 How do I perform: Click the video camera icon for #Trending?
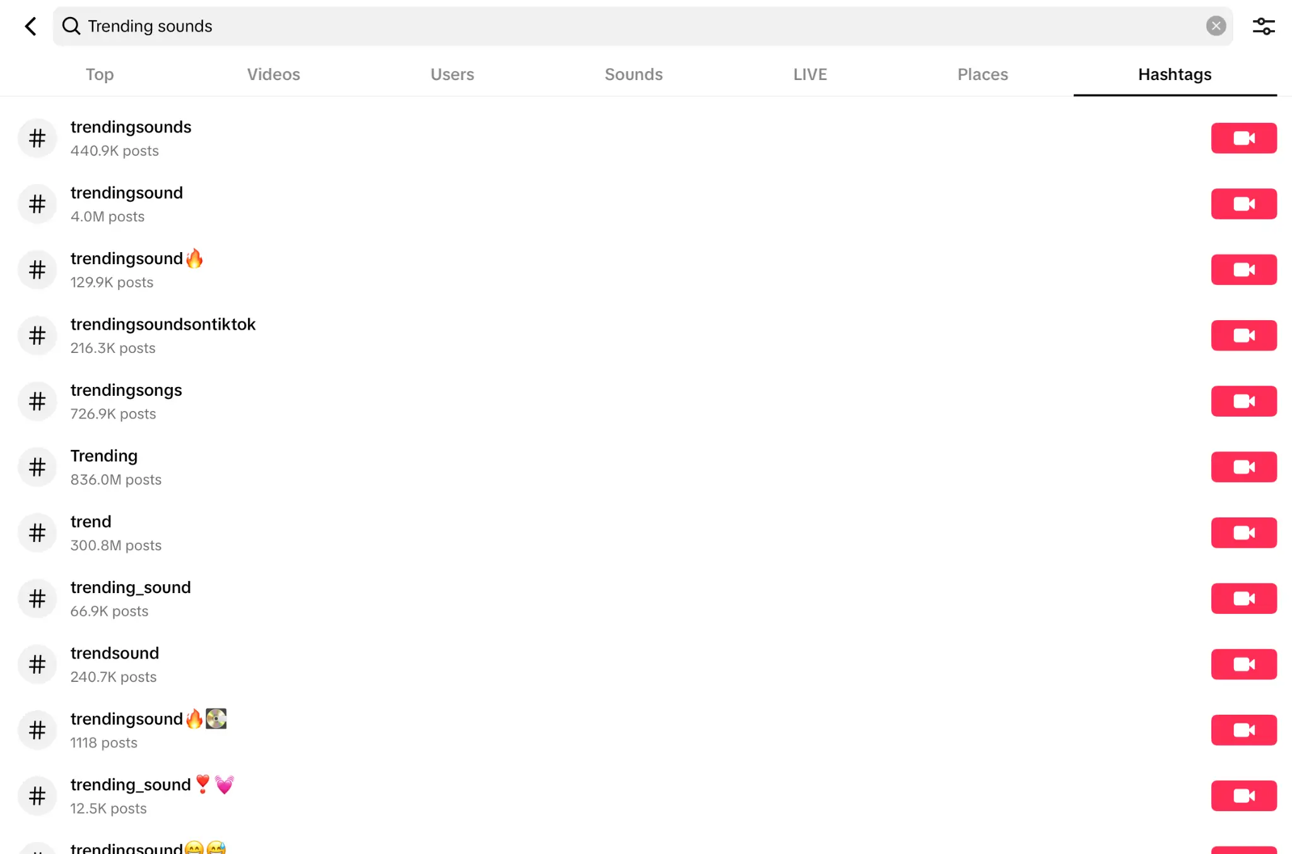pyautogui.click(x=1243, y=467)
